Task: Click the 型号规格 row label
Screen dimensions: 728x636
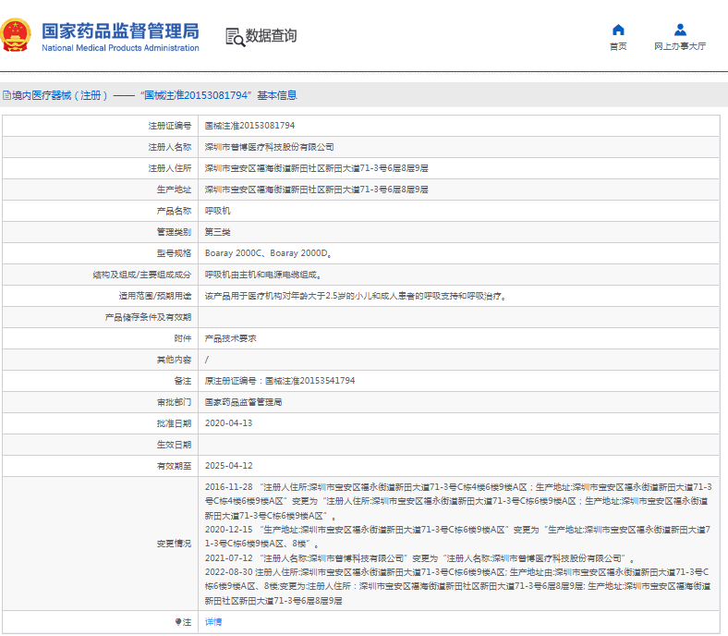Action: [174, 253]
